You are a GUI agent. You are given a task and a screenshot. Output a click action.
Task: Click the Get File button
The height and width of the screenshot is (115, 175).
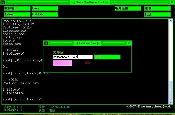tap(45, 14)
